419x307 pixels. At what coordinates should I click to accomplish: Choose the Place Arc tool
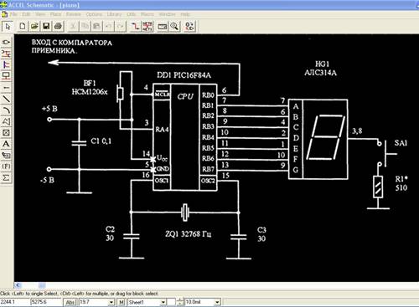(6, 110)
